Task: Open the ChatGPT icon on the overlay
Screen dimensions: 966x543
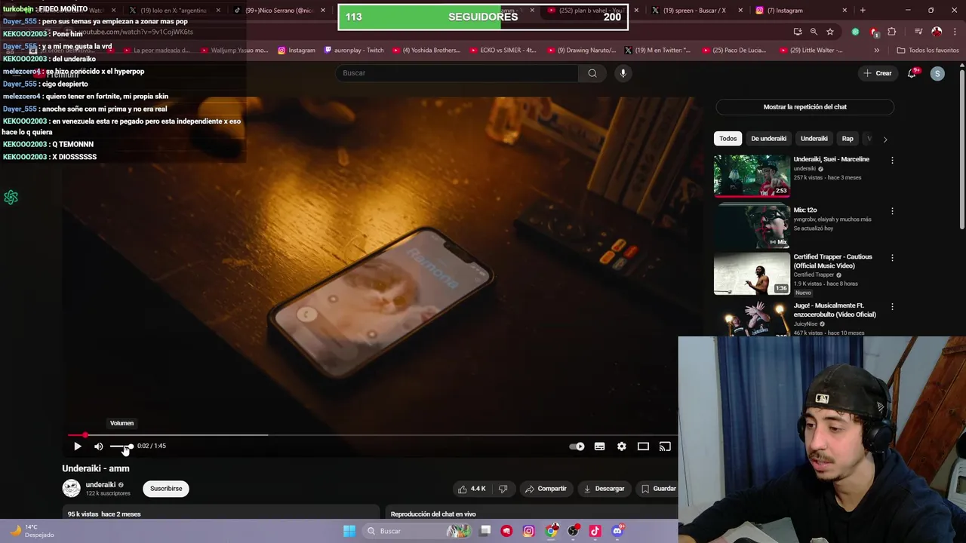Action: (11, 198)
